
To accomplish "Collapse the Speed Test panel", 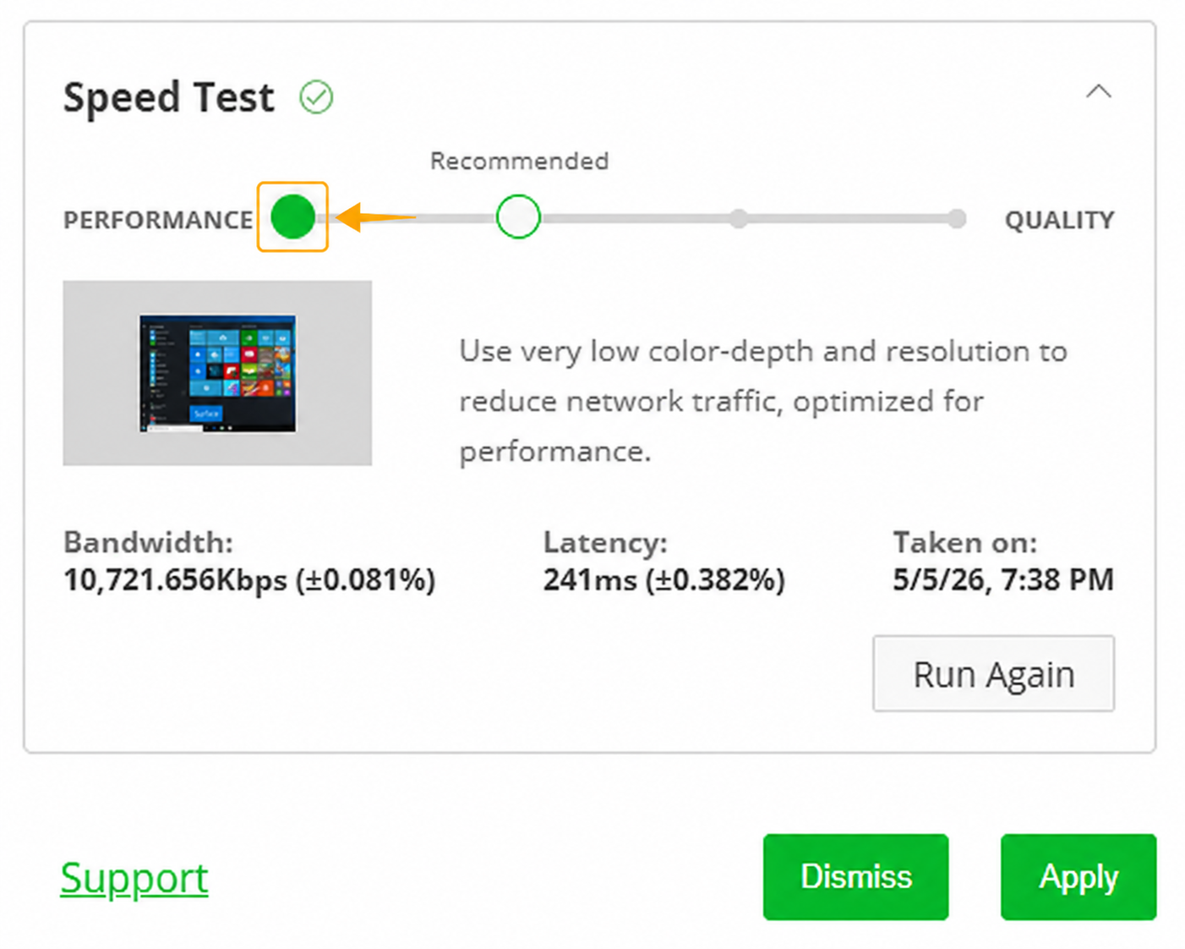I will coord(1098,91).
